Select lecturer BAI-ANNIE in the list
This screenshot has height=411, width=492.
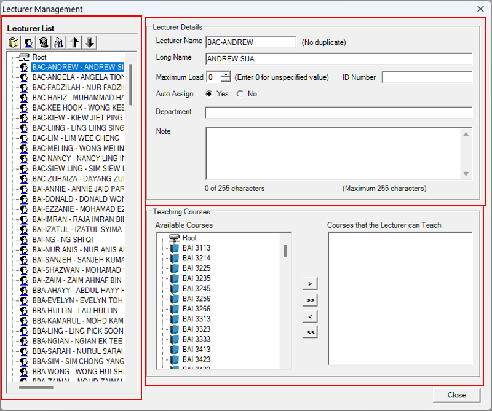(x=78, y=189)
